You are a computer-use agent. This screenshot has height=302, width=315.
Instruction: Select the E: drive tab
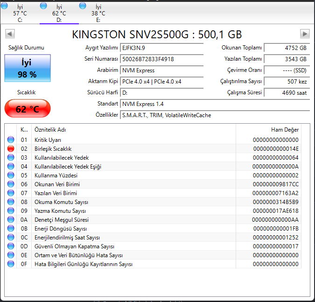[x=98, y=13]
